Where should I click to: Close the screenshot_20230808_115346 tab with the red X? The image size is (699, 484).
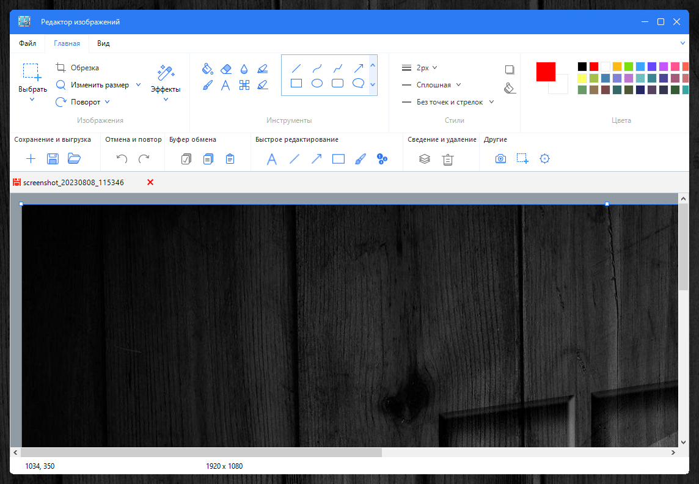pyautogui.click(x=150, y=182)
